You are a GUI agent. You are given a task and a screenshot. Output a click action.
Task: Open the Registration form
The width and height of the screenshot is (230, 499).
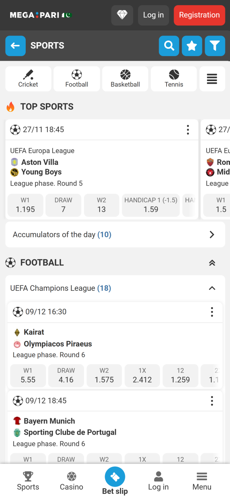tap(199, 15)
